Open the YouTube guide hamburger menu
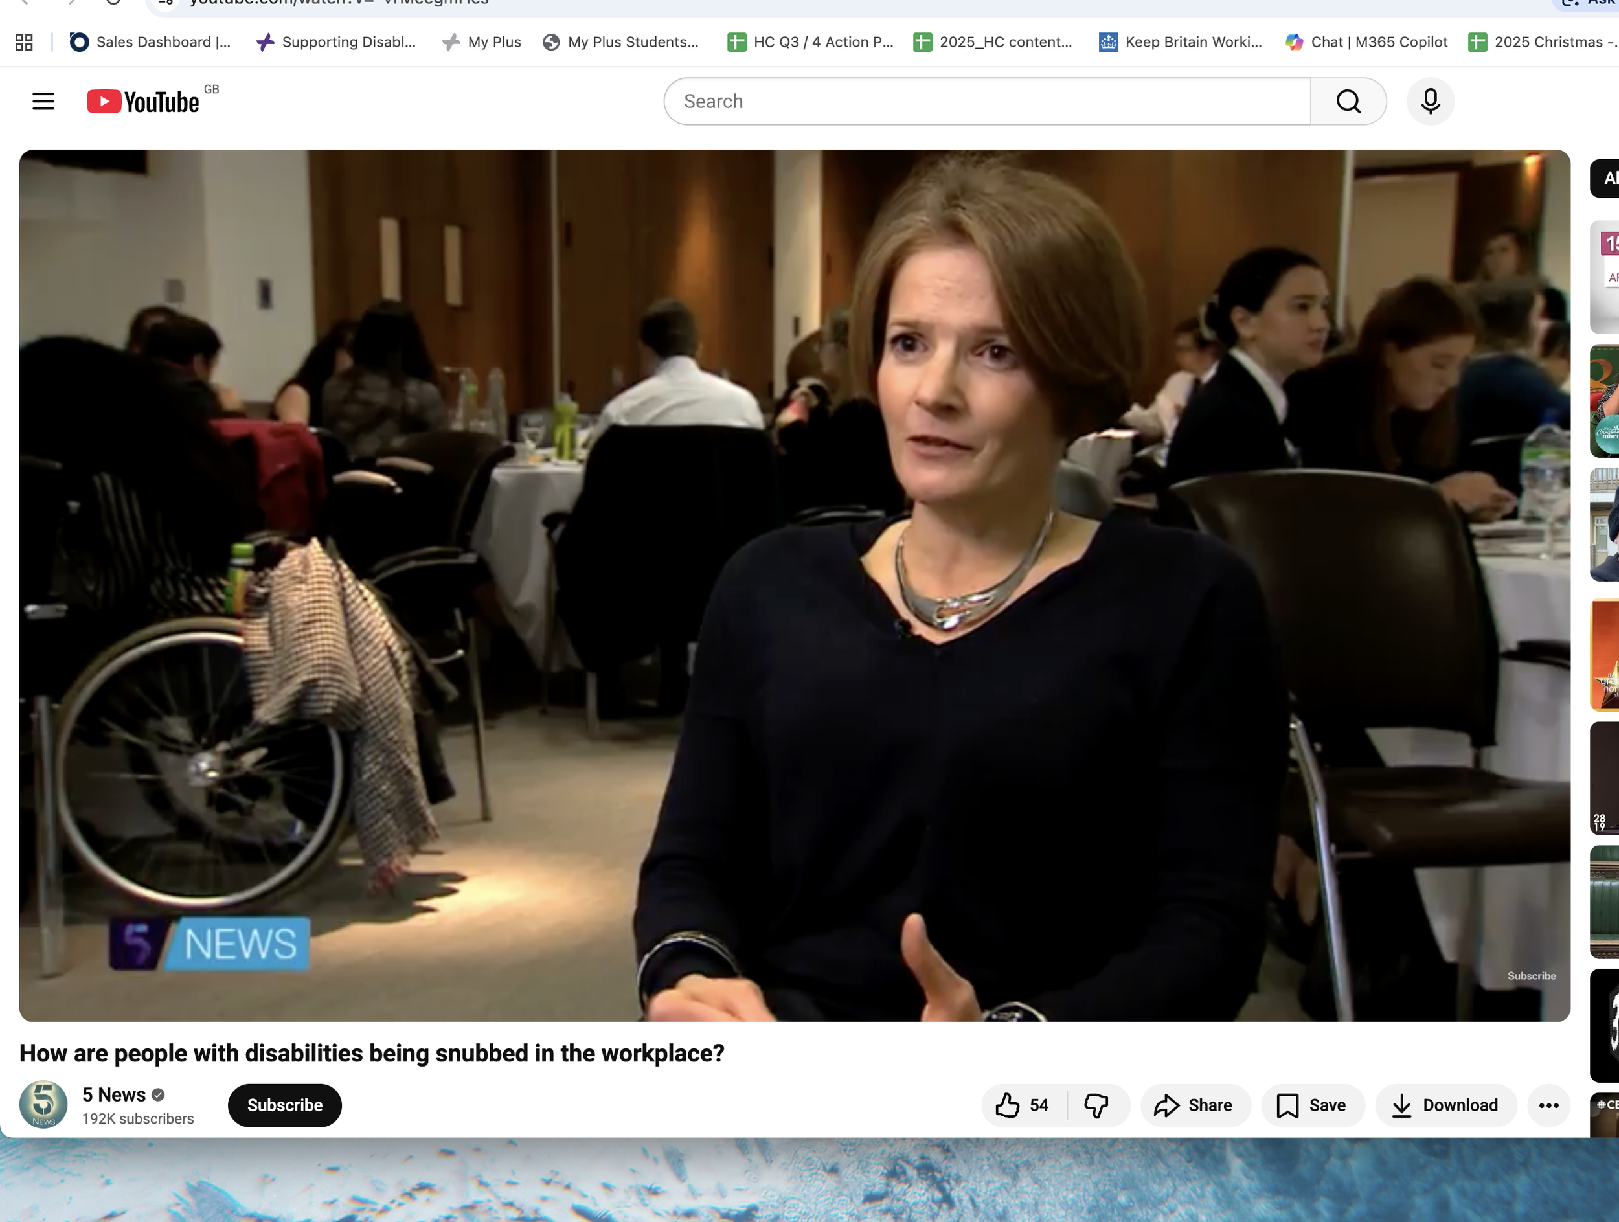Image resolution: width=1619 pixels, height=1222 pixels. [43, 102]
